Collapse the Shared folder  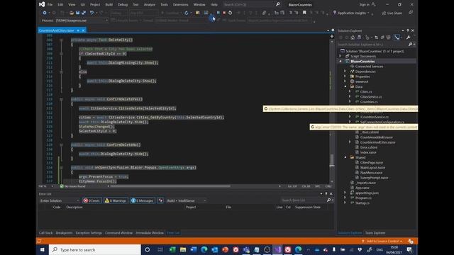point(345,157)
